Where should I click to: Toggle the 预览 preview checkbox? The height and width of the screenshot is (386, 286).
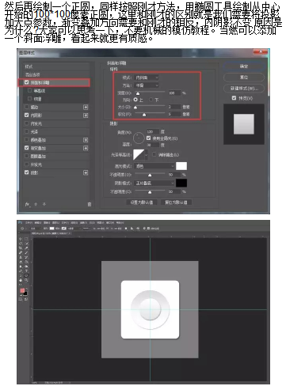point(234,98)
